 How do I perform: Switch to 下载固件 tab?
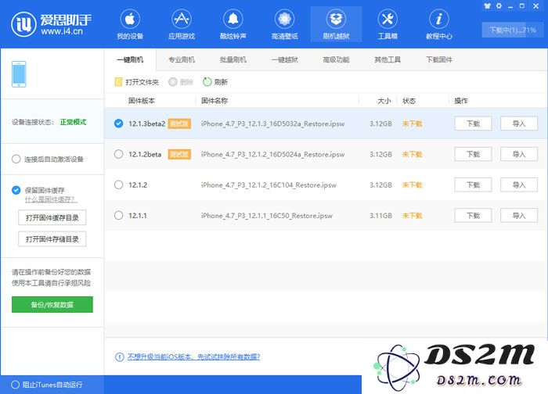[x=439, y=59]
